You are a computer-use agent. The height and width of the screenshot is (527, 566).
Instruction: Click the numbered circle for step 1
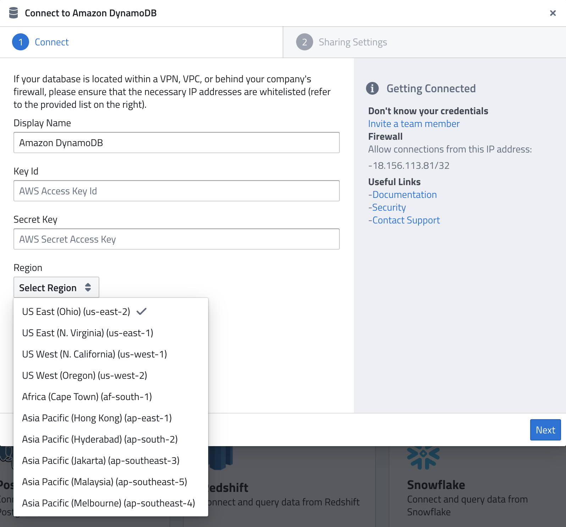[20, 41]
